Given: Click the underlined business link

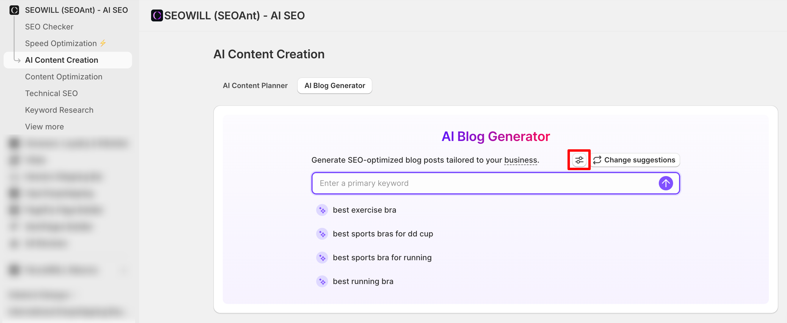Looking at the screenshot, I should point(520,160).
